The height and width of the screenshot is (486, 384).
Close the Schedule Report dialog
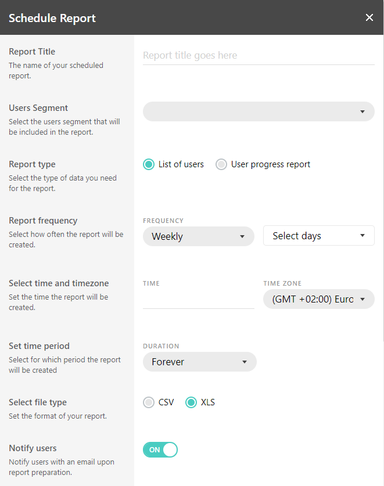pos(369,17)
